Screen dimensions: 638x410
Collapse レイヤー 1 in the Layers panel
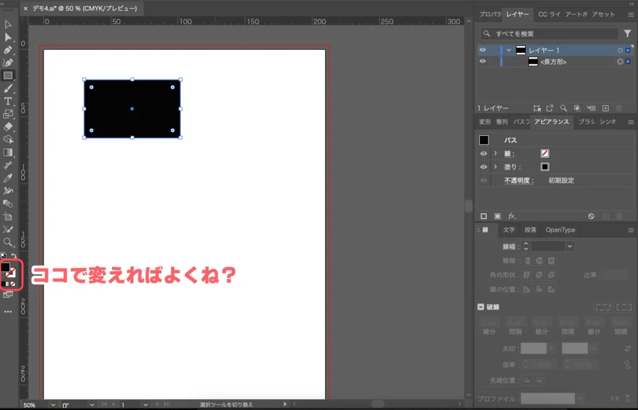tap(508, 50)
